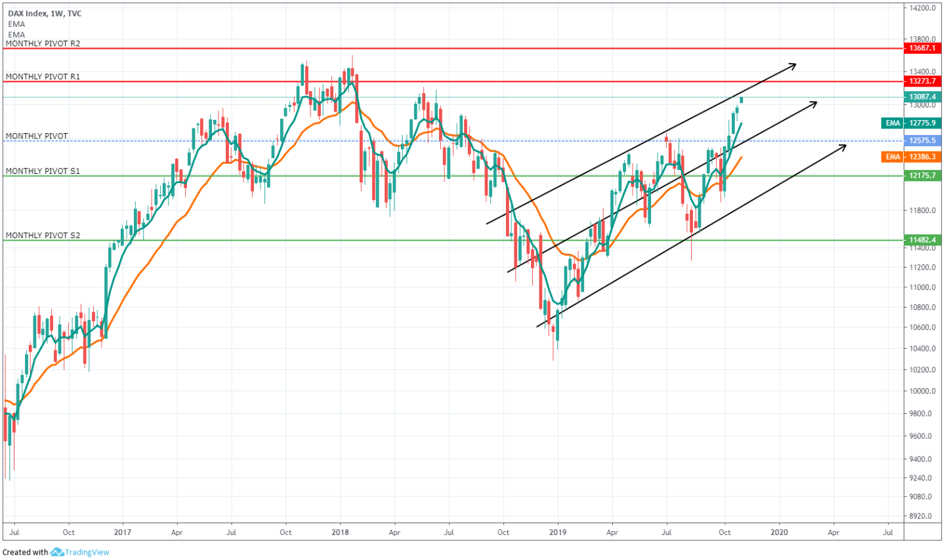Click the MONTHLY PIVOT R1 line label
Image resolution: width=945 pixels, height=560 pixels.
(x=43, y=77)
